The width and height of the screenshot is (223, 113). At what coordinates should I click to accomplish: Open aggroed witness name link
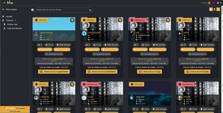pyautogui.click(x=140, y=97)
